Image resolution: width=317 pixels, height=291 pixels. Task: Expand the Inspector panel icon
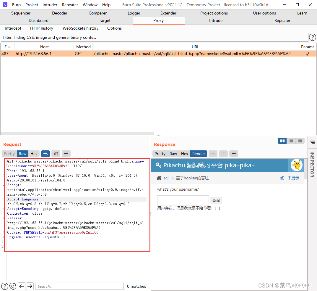tap(312, 142)
